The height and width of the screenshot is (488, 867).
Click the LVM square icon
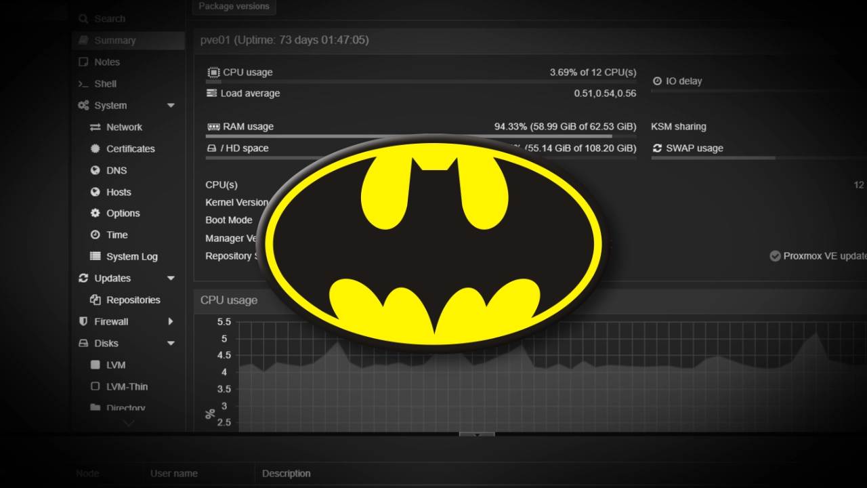(x=95, y=365)
